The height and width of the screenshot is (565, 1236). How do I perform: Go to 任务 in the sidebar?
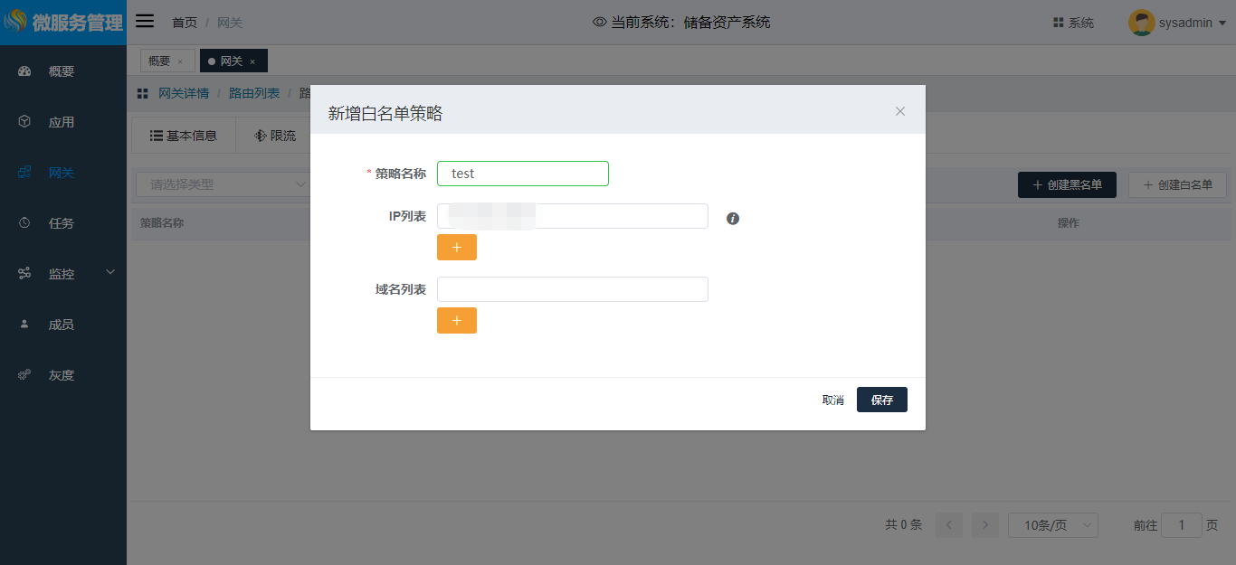point(62,223)
